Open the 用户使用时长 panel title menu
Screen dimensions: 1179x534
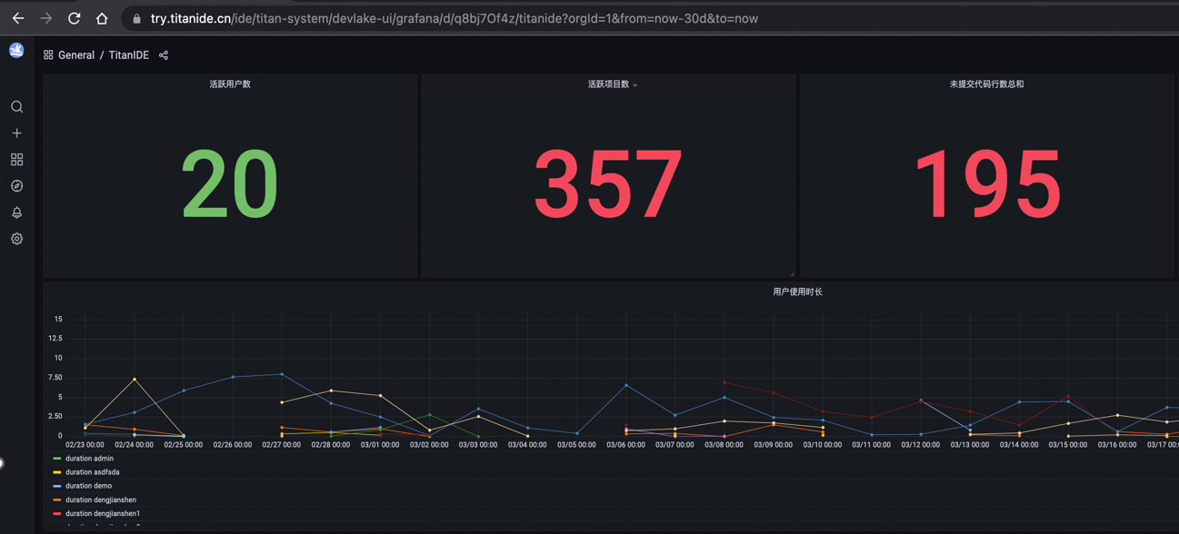(x=797, y=292)
